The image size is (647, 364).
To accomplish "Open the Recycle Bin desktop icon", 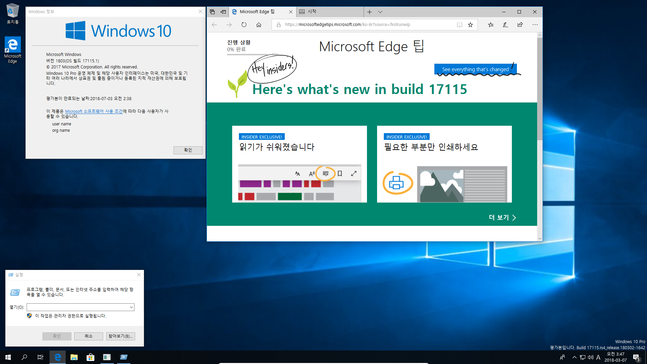I will click(x=13, y=14).
